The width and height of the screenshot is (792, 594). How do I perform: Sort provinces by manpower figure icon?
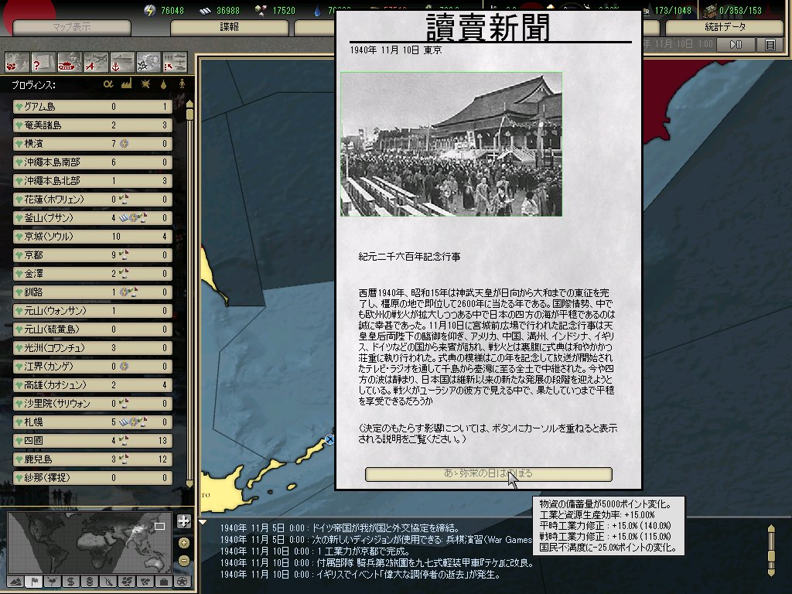[x=182, y=84]
